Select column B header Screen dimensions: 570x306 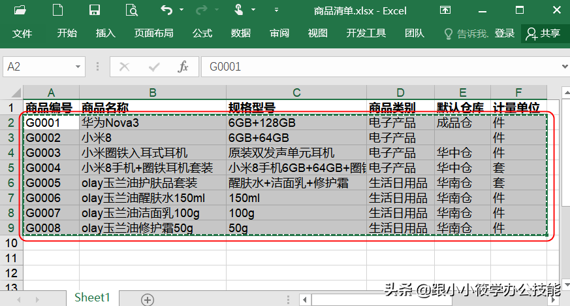(153, 92)
